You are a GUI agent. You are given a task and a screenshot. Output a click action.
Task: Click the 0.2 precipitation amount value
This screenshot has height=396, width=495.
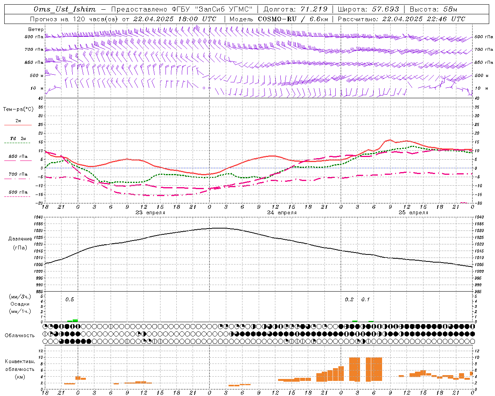(x=349, y=300)
